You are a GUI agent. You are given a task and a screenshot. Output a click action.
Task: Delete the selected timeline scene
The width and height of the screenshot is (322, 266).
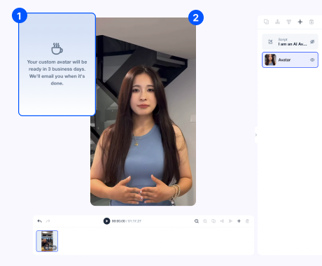click(x=247, y=221)
